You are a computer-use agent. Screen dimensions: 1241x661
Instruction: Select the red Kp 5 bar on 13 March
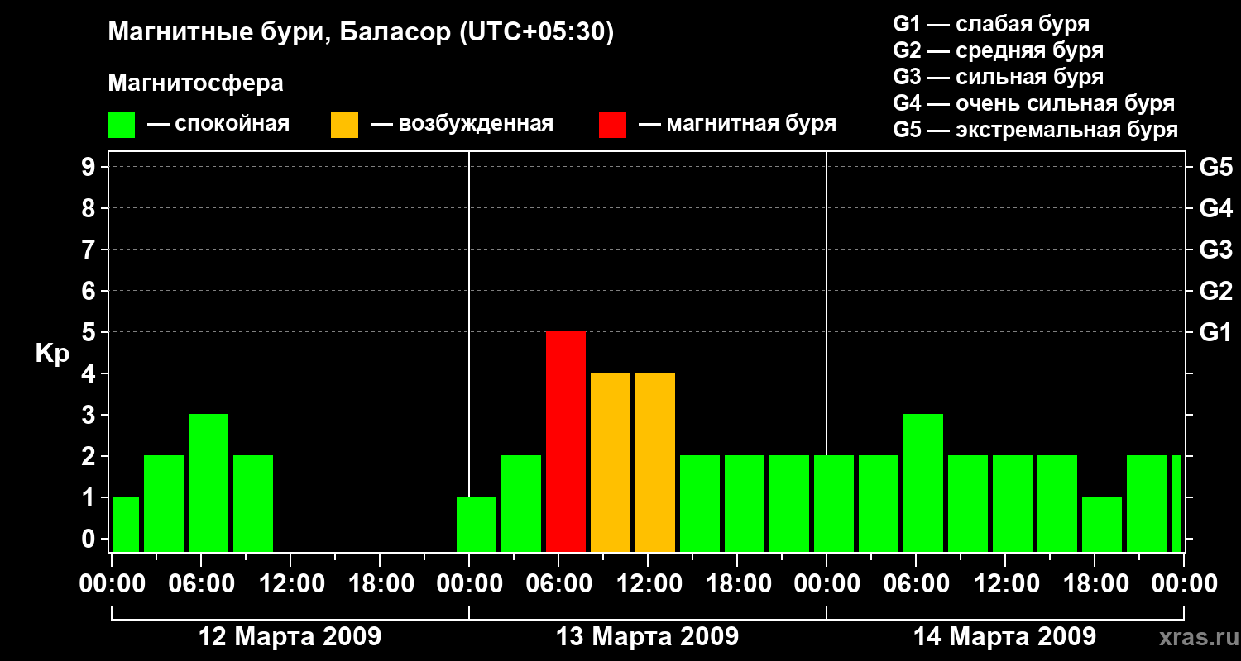click(x=566, y=441)
